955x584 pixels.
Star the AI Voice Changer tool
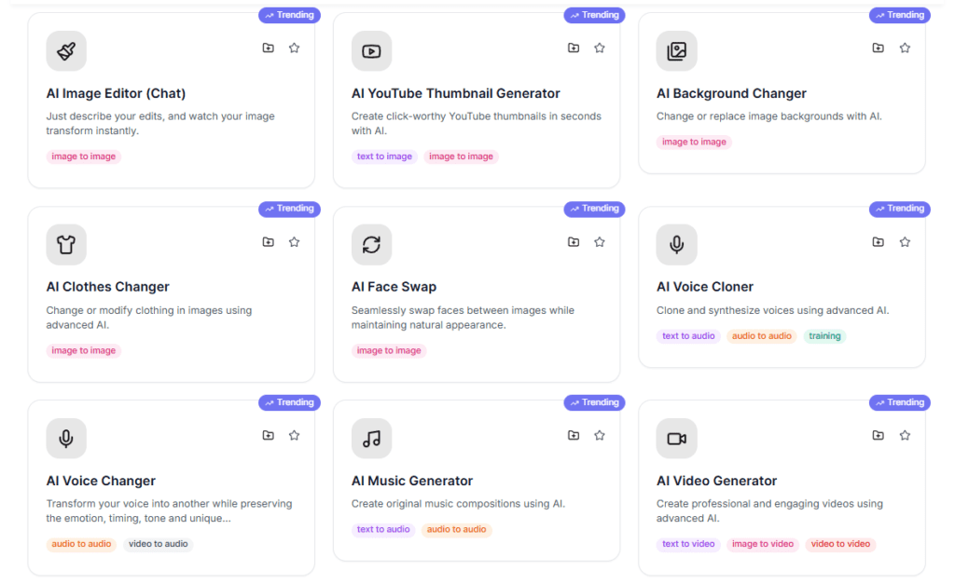click(x=294, y=435)
